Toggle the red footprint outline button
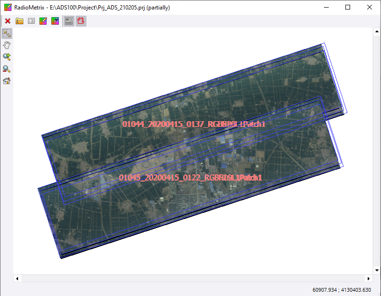Screen dimensions: 381x296 [x=81, y=21]
